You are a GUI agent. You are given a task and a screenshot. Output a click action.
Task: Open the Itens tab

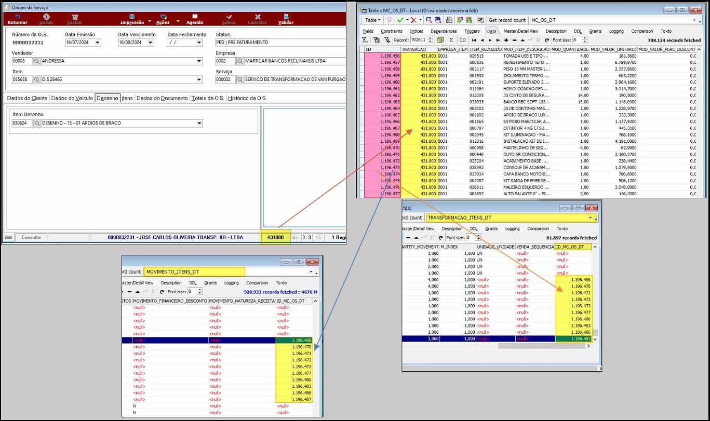point(127,98)
